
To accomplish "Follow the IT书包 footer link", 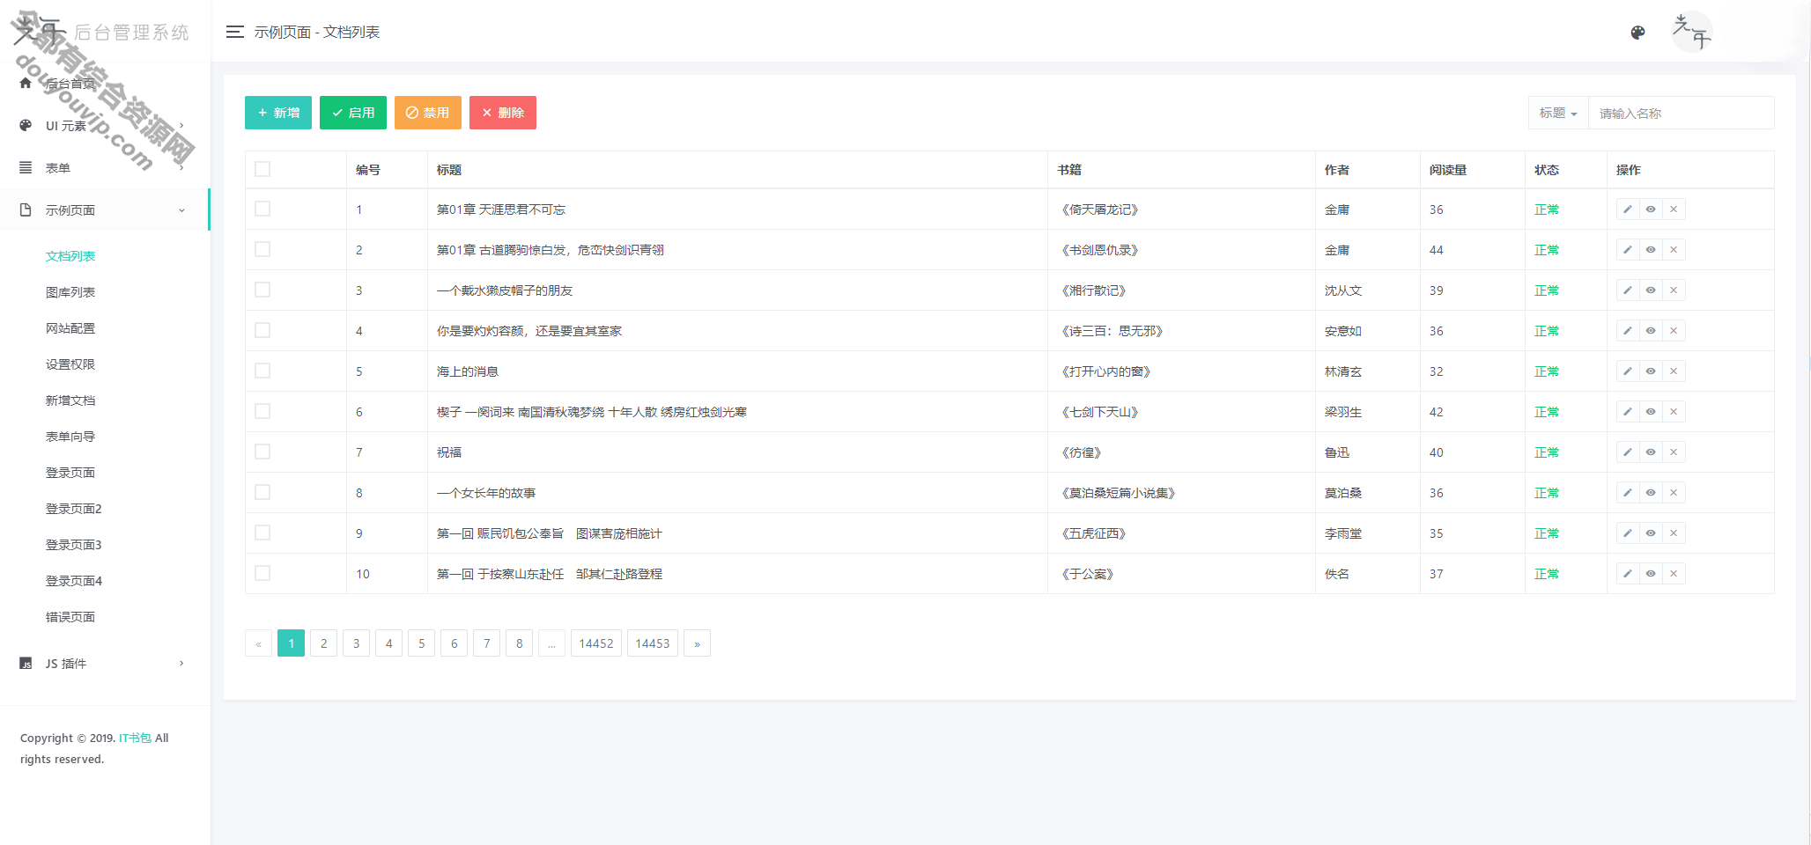I will [x=135, y=738].
